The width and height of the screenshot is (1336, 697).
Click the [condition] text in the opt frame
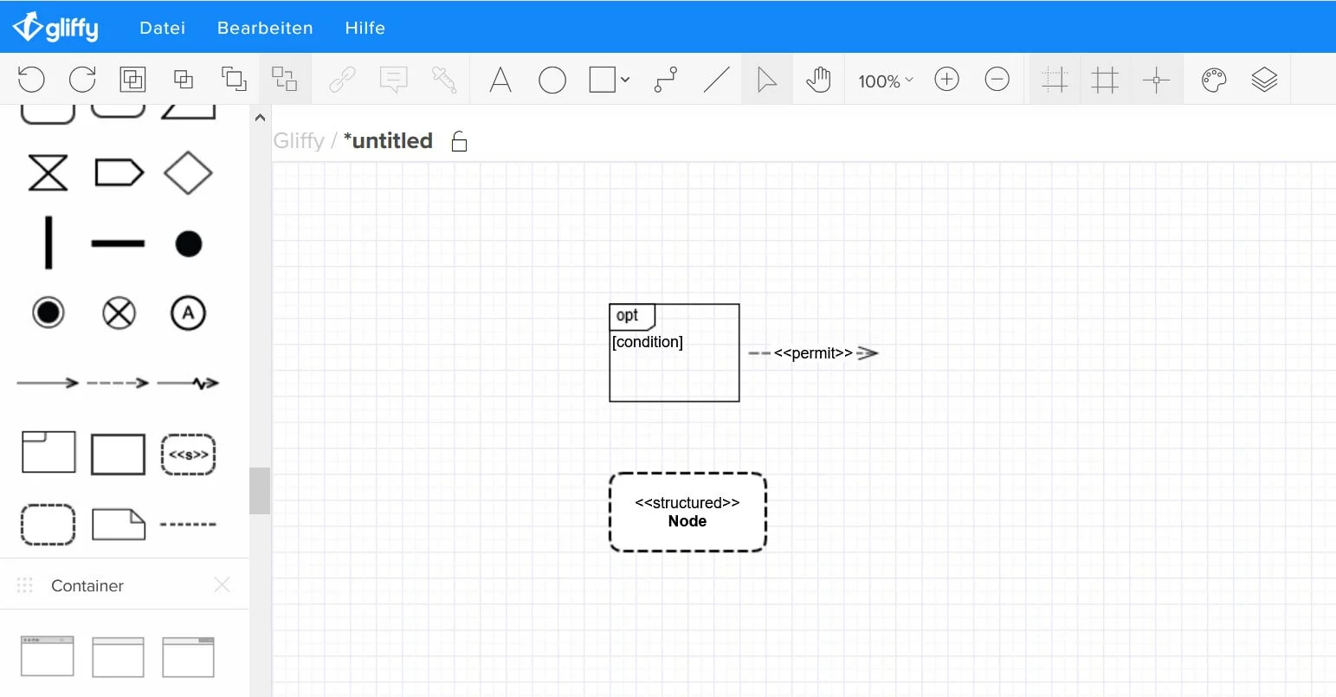[x=648, y=342]
